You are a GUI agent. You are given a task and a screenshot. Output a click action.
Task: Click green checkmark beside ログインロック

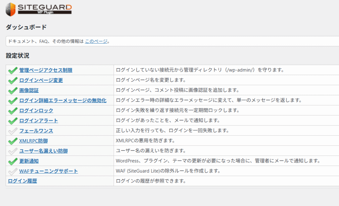[13, 111]
